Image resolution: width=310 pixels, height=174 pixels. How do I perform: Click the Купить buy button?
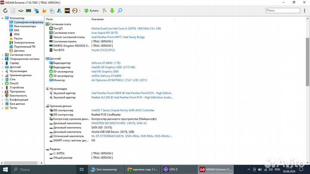91,11
